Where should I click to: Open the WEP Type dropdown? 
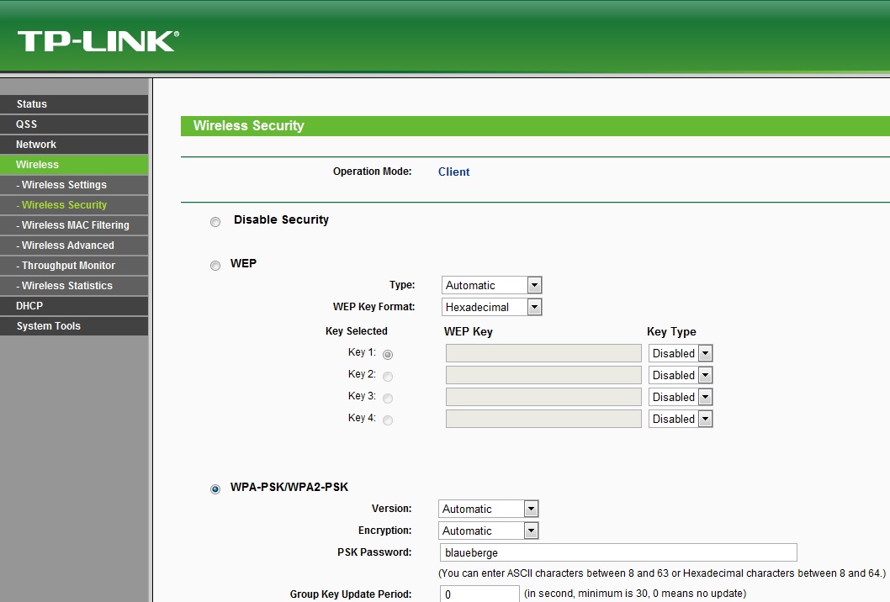(491, 285)
